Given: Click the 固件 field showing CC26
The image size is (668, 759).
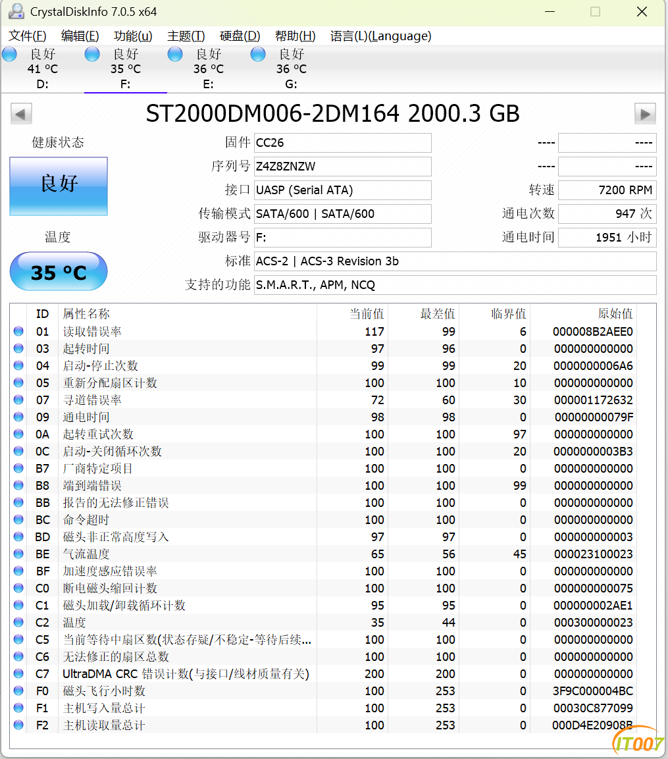Looking at the screenshot, I should pyautogui.click(x=343, y=143).
